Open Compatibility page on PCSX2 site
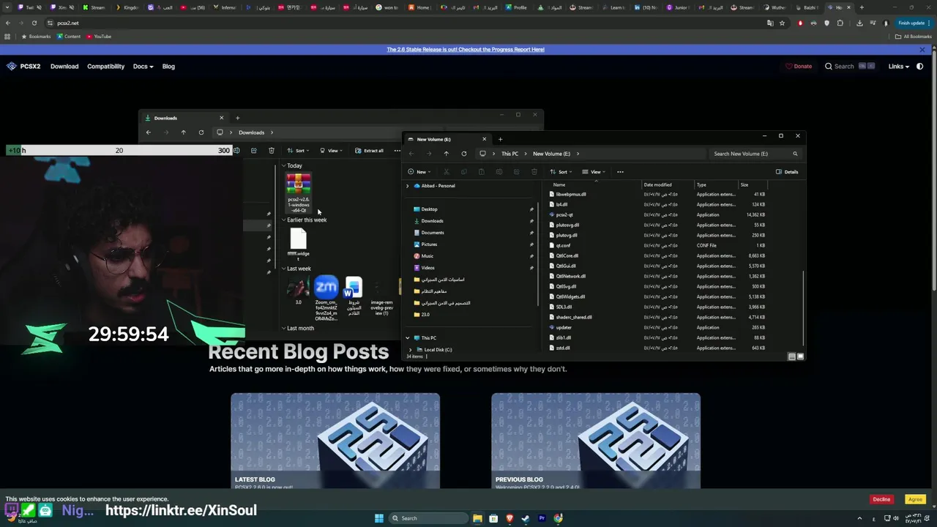The width and height of the screenshot is (937, 527). tap(106, 67)
